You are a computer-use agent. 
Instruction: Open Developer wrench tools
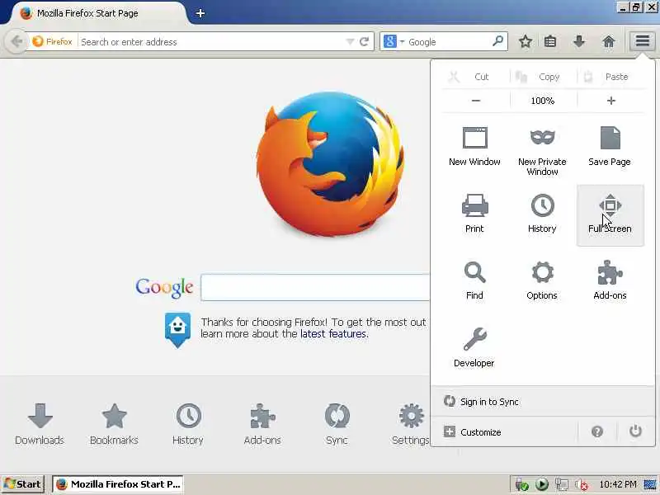coord(474,347)
